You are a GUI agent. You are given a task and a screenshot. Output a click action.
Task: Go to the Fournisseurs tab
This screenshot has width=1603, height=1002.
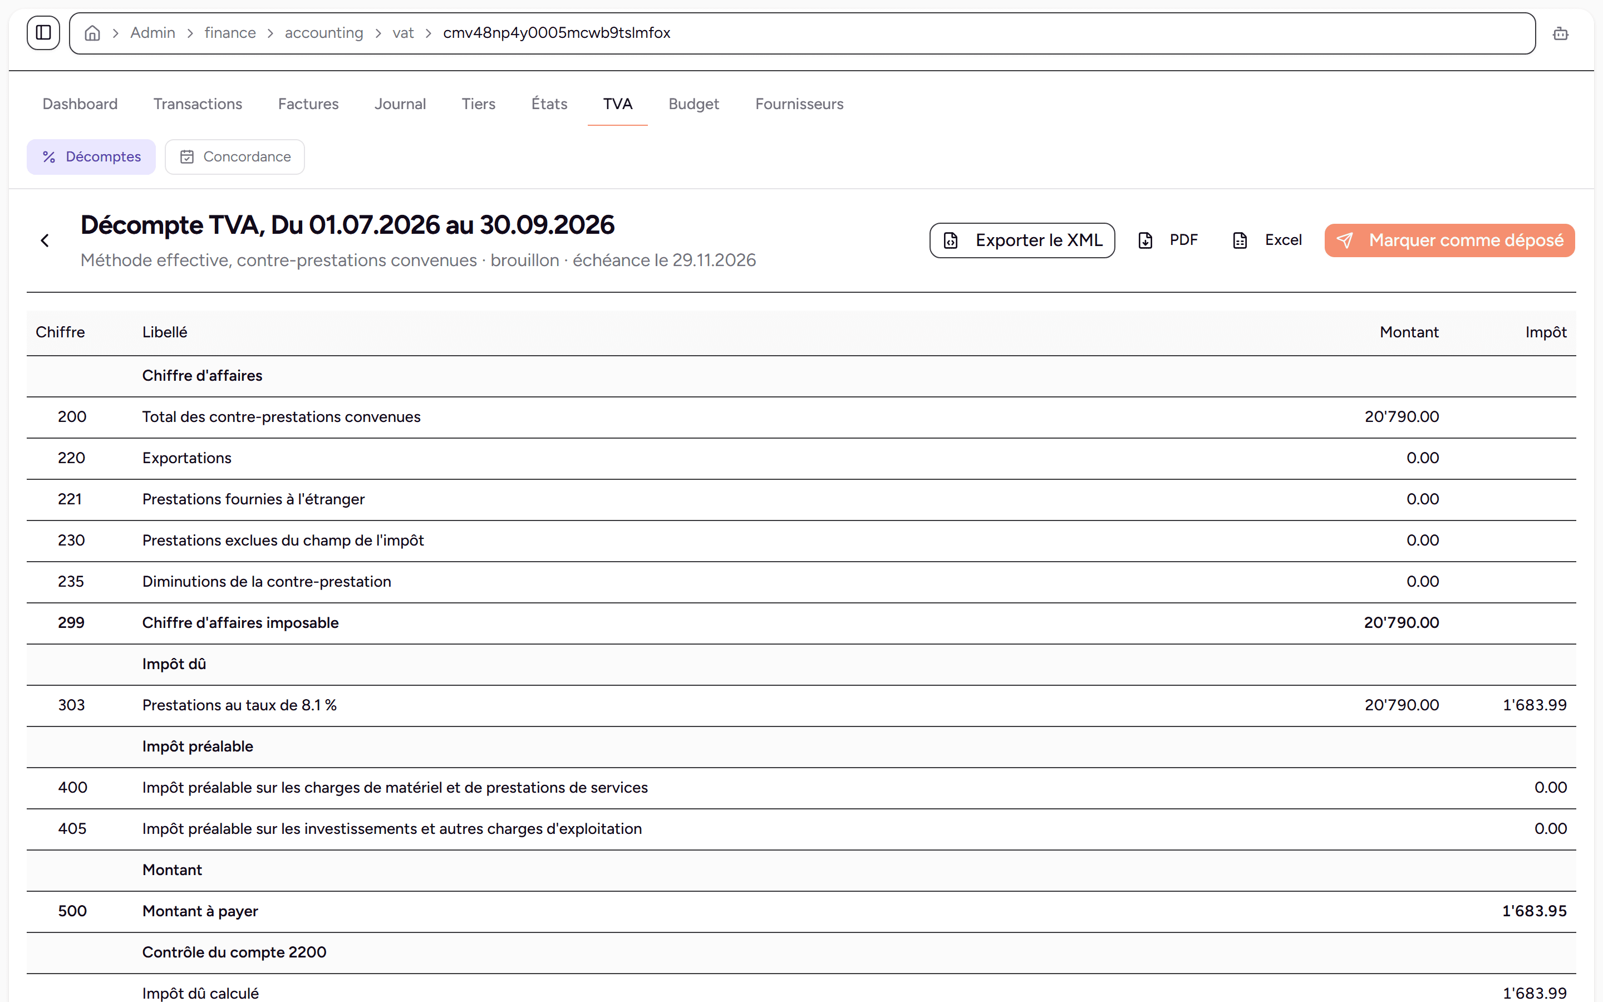pyautogui.click(x=799, y=104)
